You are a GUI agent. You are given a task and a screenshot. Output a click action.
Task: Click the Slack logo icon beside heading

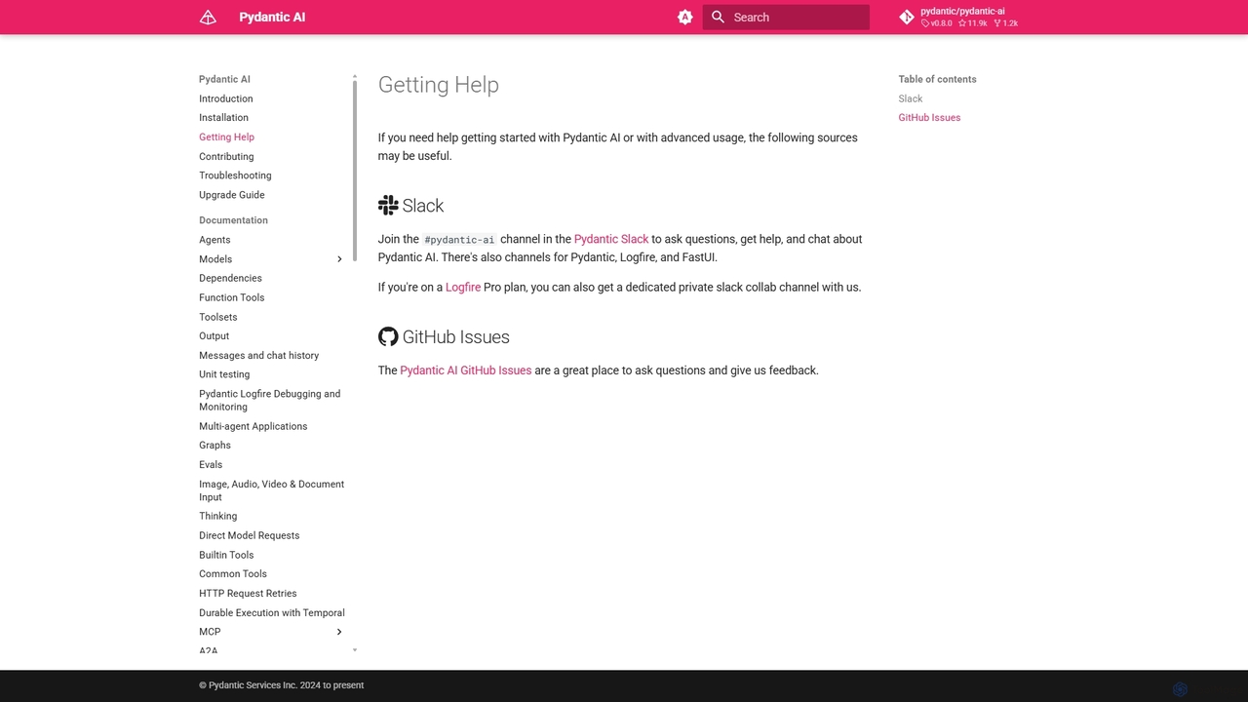(x=388, y=205)
